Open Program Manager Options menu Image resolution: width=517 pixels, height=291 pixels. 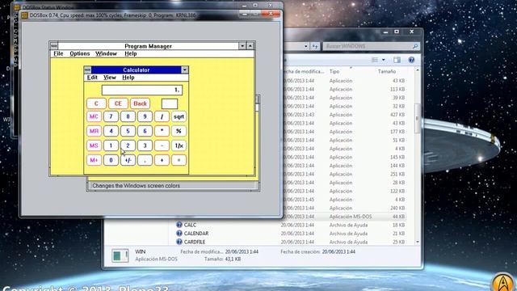[x=79, y=53]
